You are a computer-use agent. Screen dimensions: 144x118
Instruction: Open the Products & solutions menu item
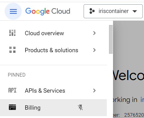click(x=53, y=50)
